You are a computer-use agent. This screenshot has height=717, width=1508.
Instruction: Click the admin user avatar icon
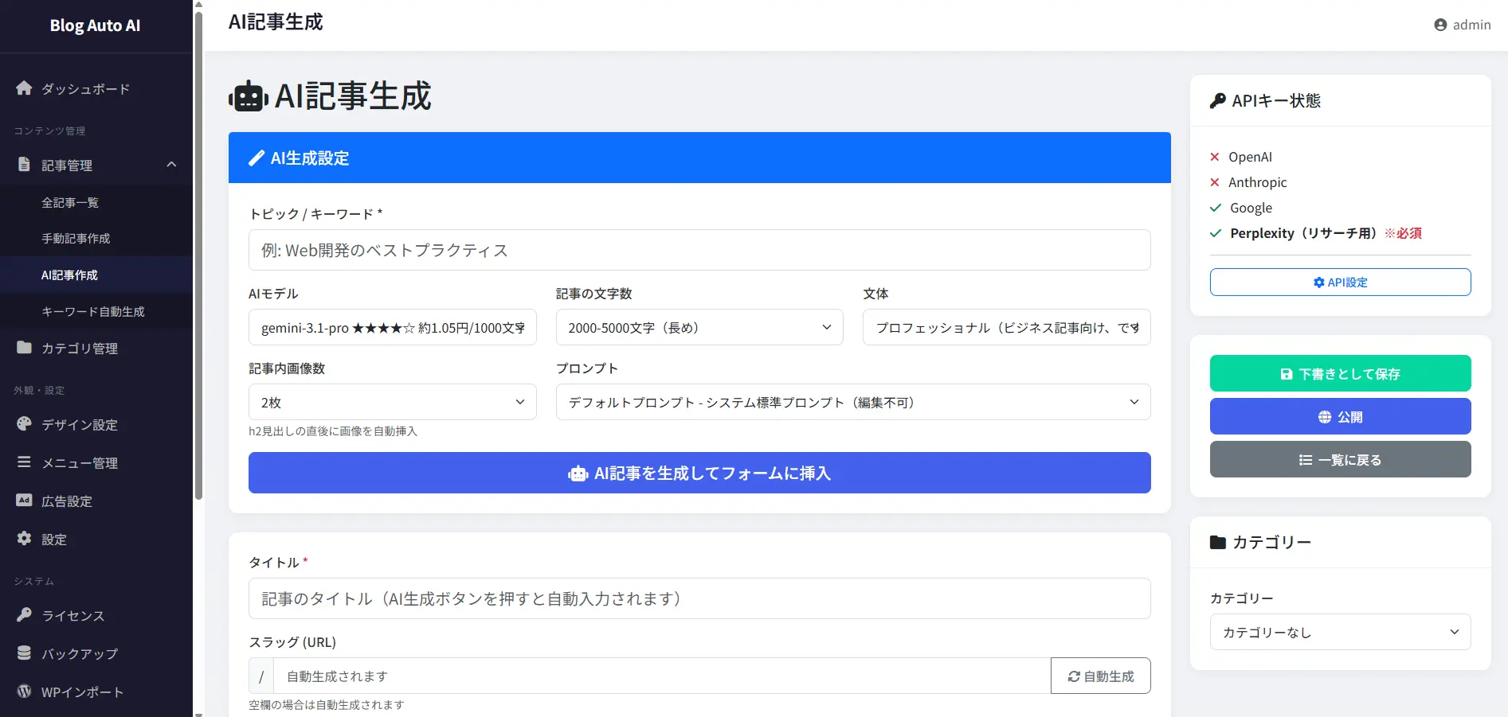[1440, 25]
